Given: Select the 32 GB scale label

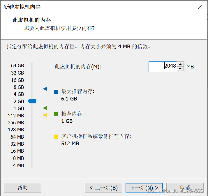Looking at the screenshot, I should pos(17,73).
